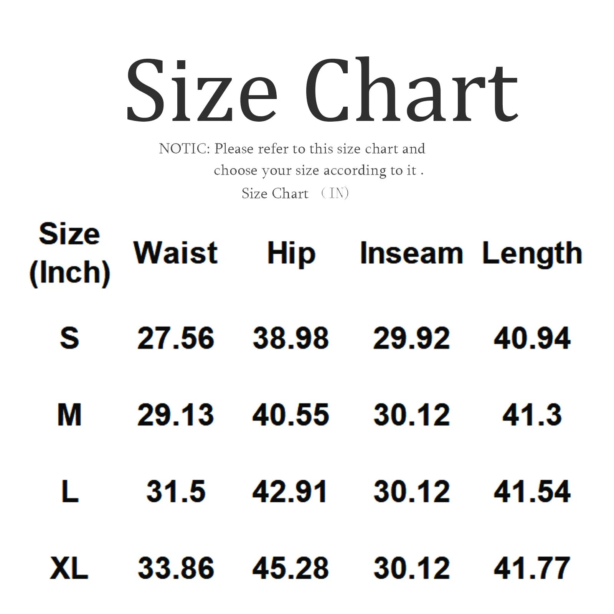
Task: Click the length value 41.77
Action: (532, 568)
